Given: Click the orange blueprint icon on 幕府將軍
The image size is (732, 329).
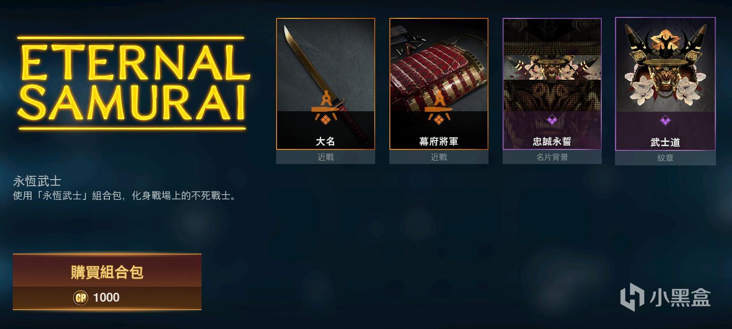Looking at the screenshot, I should pos(438,109).
